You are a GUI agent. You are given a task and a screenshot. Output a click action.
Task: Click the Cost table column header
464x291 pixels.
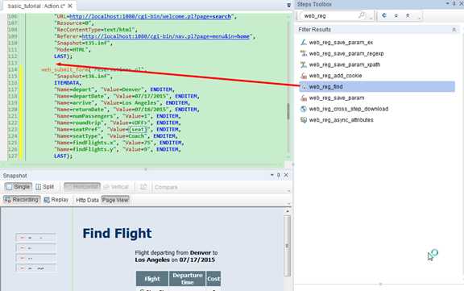tap(213, 279)
